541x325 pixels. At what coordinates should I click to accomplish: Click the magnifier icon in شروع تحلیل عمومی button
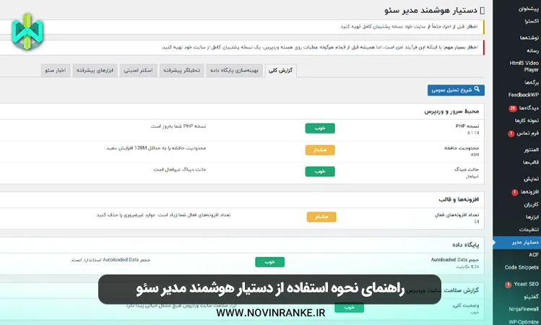[x=477, y=89]
